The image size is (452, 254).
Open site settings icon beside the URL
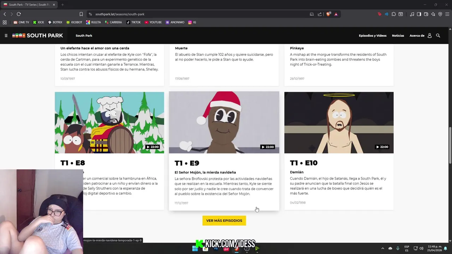point(90,14)
